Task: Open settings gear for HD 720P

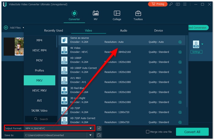Action: coord(180,112)
